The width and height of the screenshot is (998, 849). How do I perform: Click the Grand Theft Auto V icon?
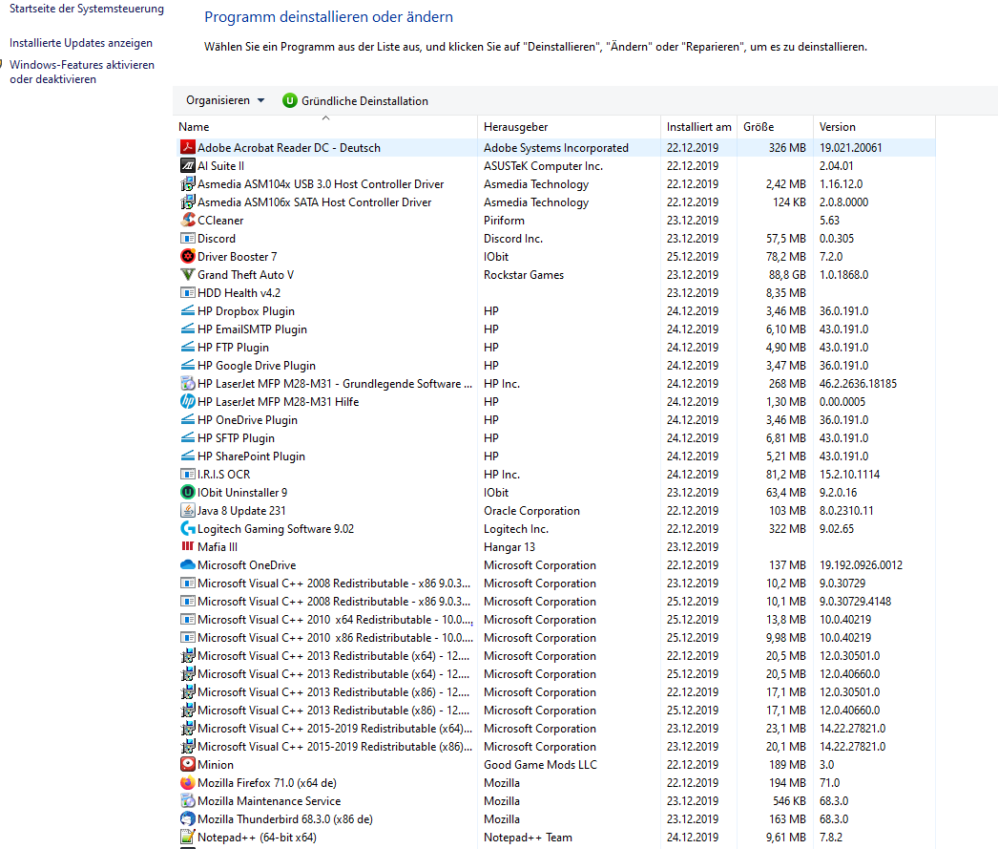click(187, 274)
